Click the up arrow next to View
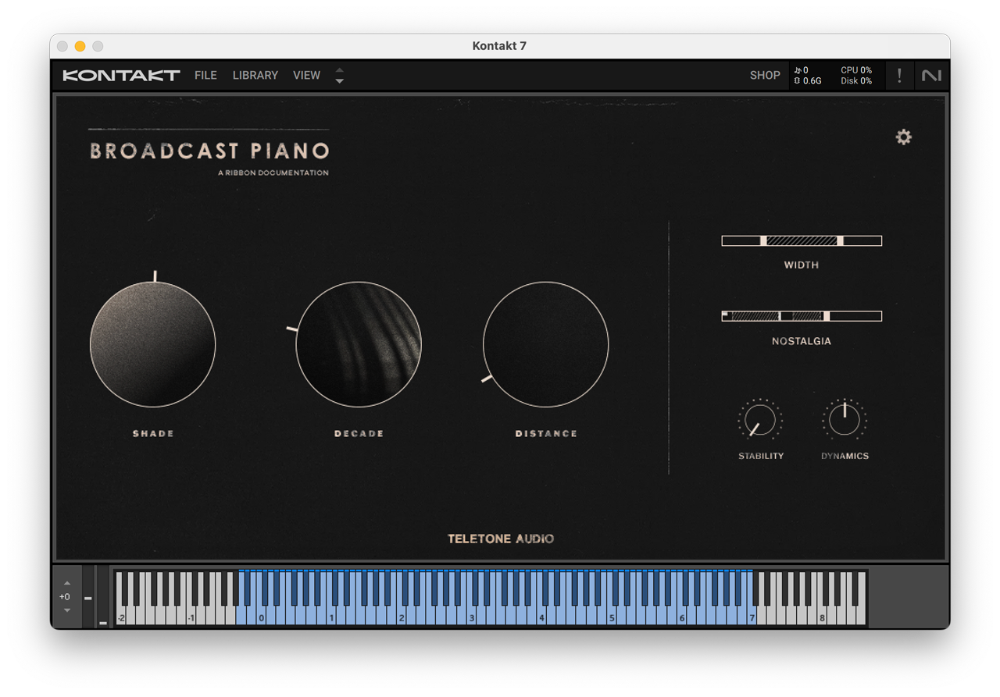This screenshot has width=1000, height=697. pos(339,70)
